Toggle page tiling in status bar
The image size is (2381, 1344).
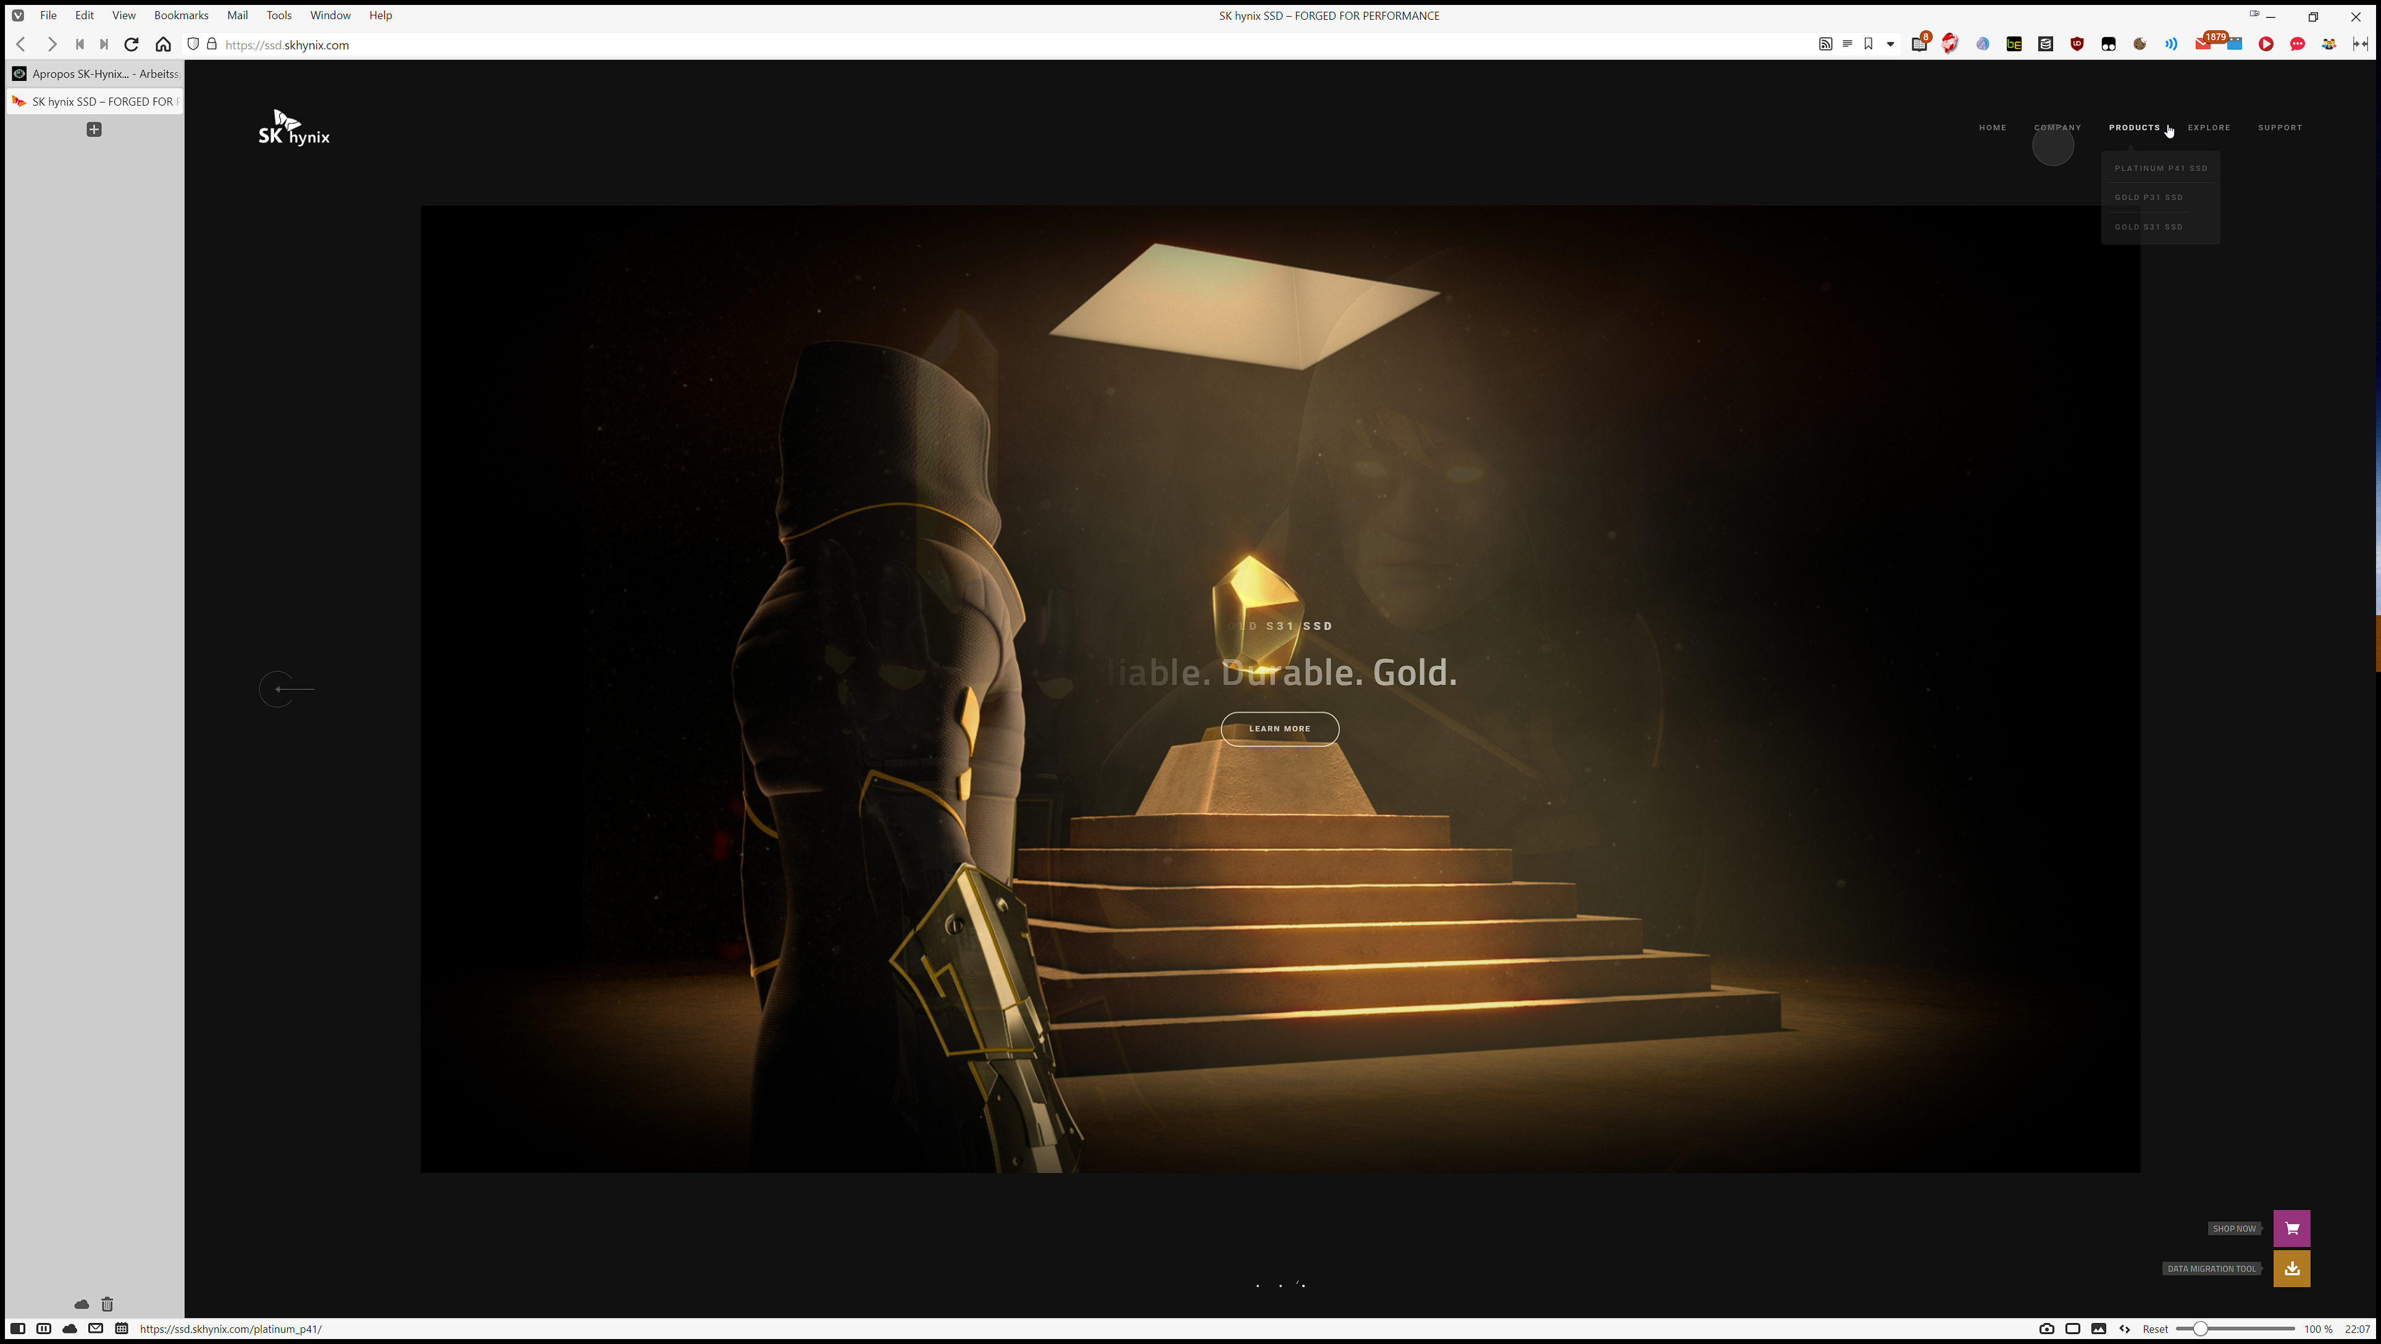pos(2072,1329)
